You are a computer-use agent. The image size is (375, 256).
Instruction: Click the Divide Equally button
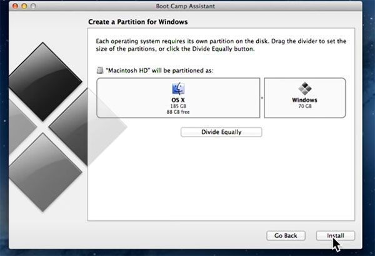click(x=221, y=132)
